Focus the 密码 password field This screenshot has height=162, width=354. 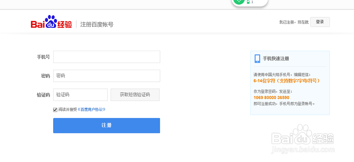click(x=107, y=76)
